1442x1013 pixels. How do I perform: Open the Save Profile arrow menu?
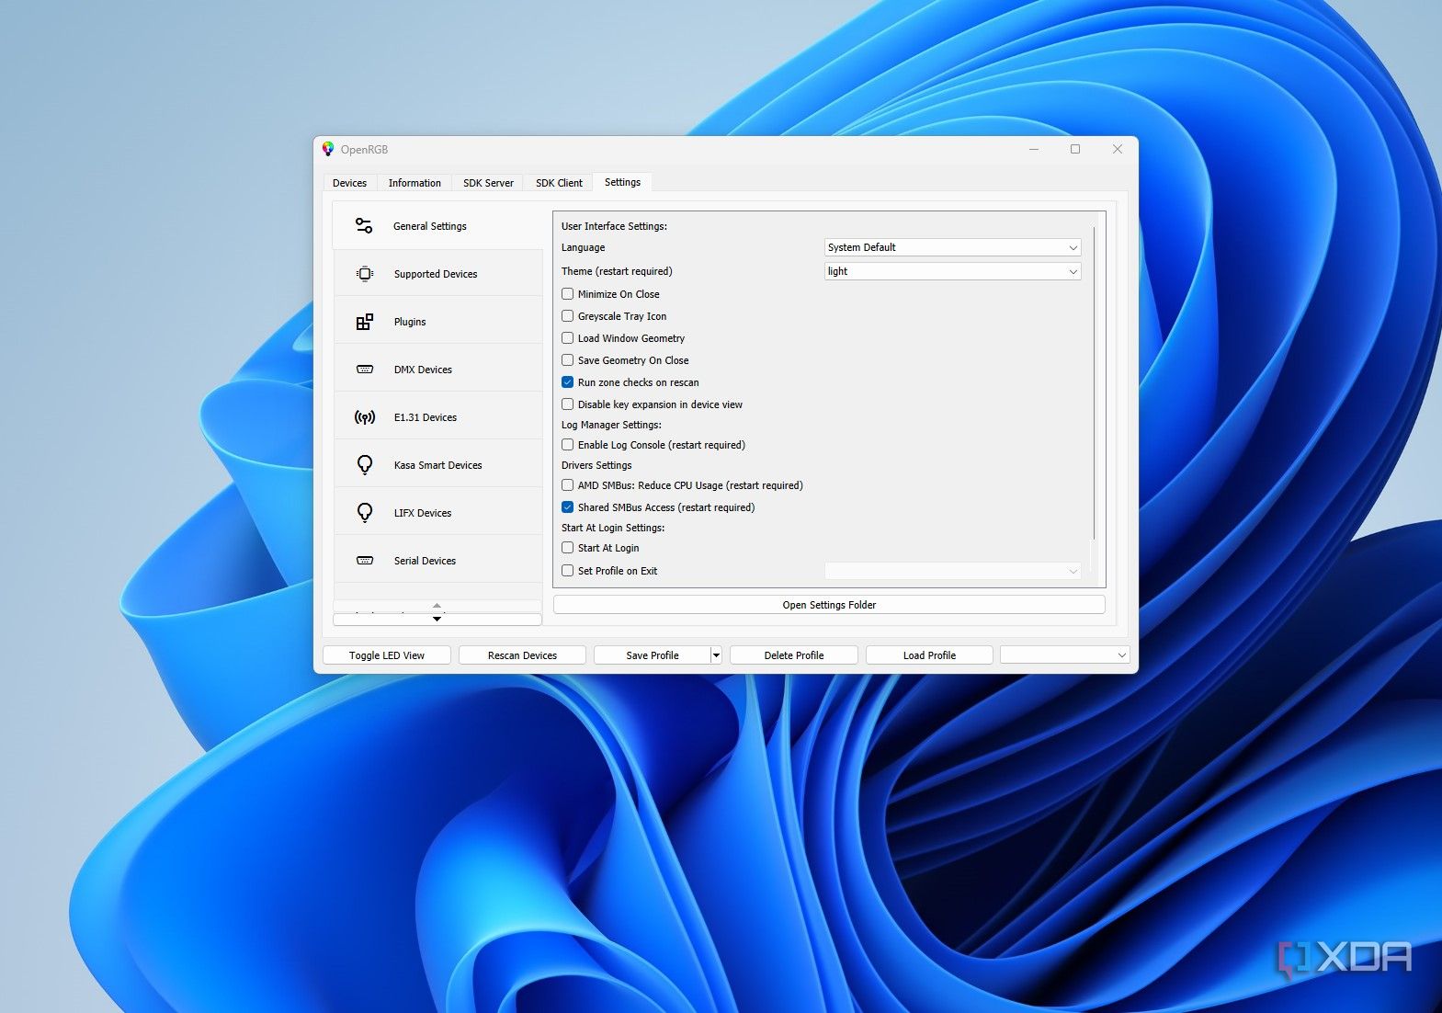tap(716, 655)
